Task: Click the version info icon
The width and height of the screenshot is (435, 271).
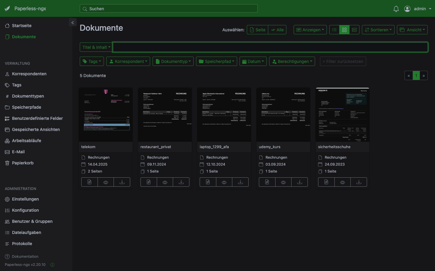Action: tap(52, 265)
